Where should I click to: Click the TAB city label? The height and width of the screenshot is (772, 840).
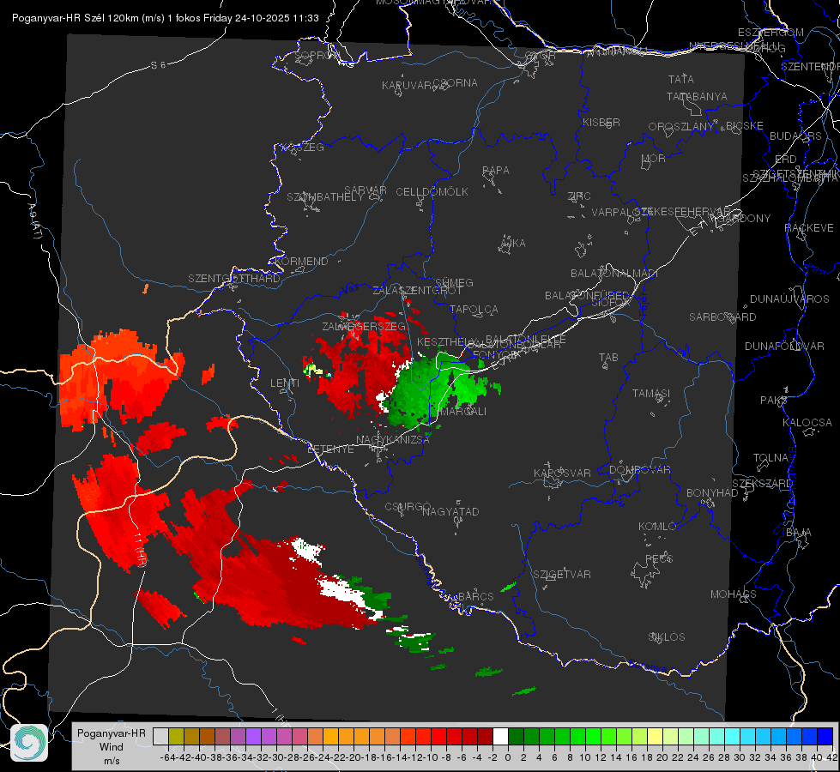pyautogui.click(x=608, y=358)
